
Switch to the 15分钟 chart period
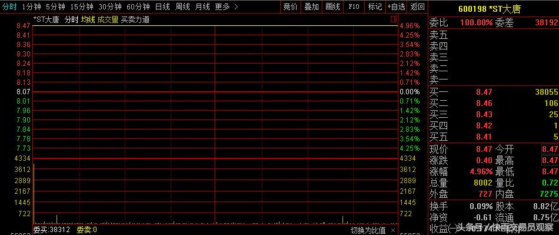pyautogui.click(x=82, y=6)
